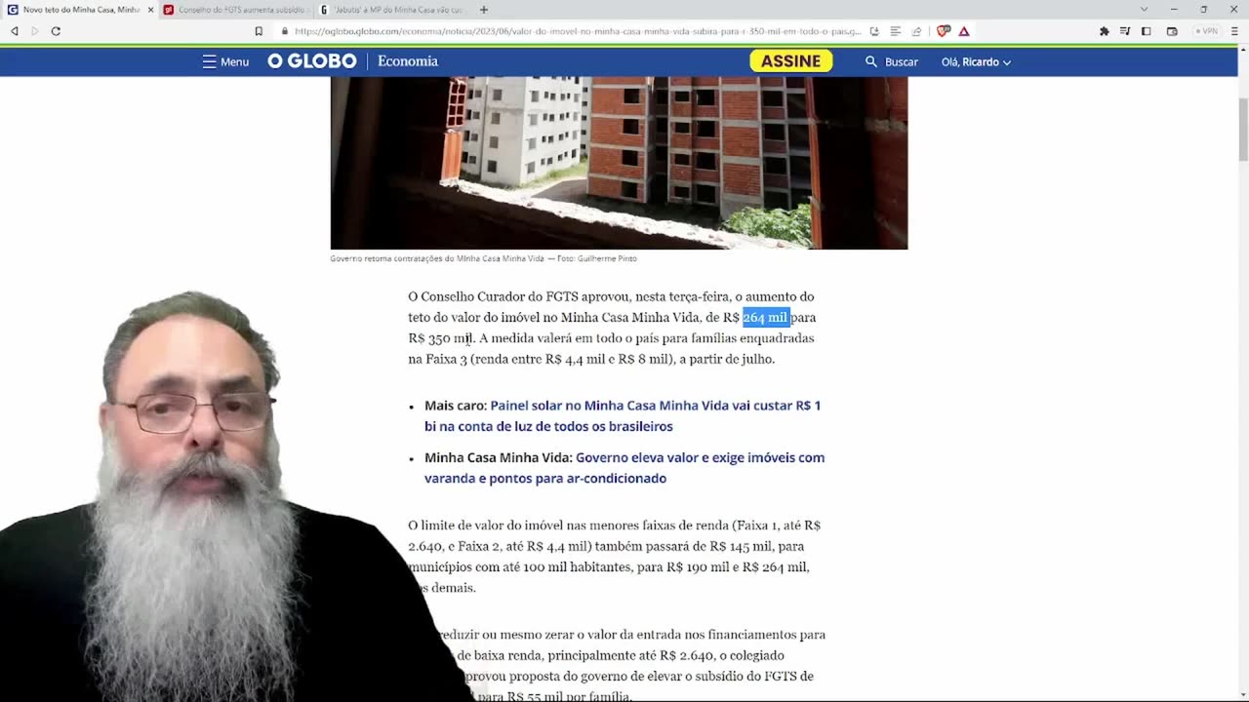This screenshot has height=702, width=1249.
Task: Expand the 'Olá, Ricardo' account dropdown
Action: coord(976,61)
